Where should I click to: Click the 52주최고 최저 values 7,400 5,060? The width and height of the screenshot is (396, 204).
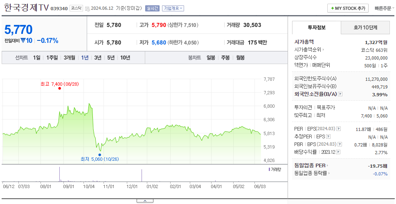375,116
